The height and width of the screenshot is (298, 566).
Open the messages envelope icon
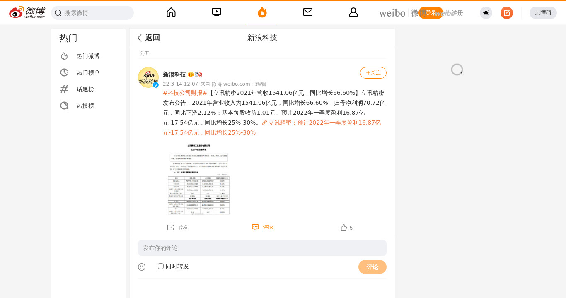click(x=308, y=12)
